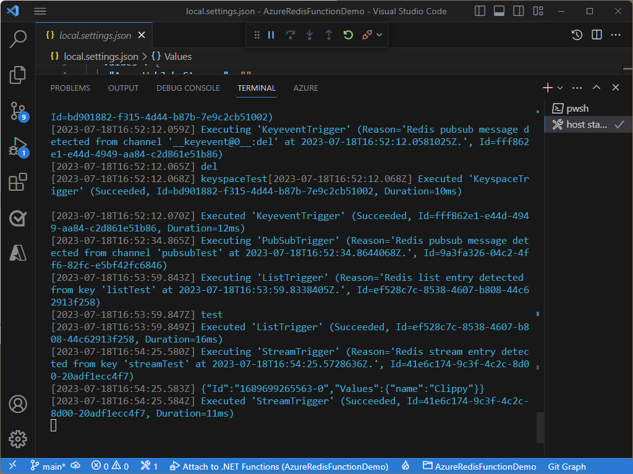
Task: Open the Search view in activity bar
Action: click(x=18, y=38)
